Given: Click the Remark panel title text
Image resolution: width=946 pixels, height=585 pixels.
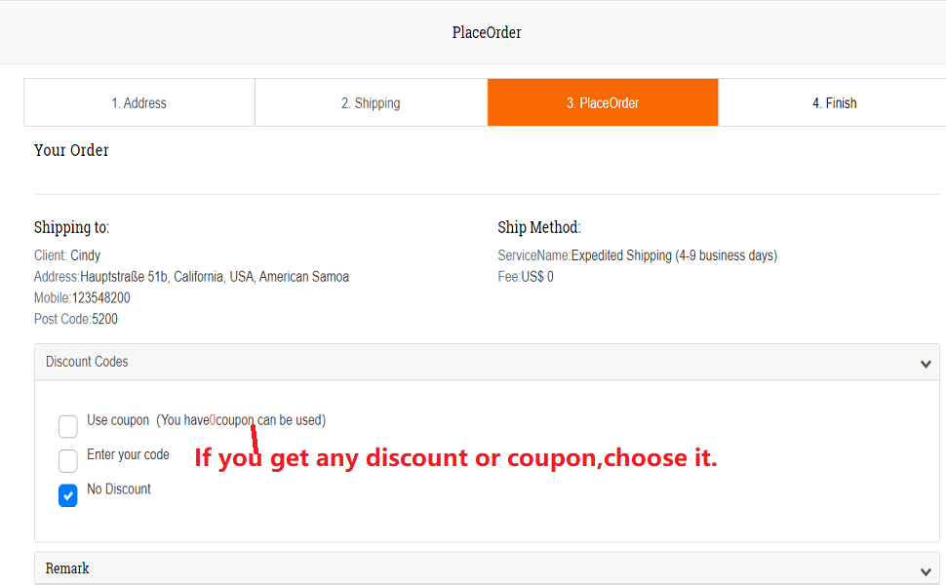Looking at the screenshot, I should (x=67, y=568).
